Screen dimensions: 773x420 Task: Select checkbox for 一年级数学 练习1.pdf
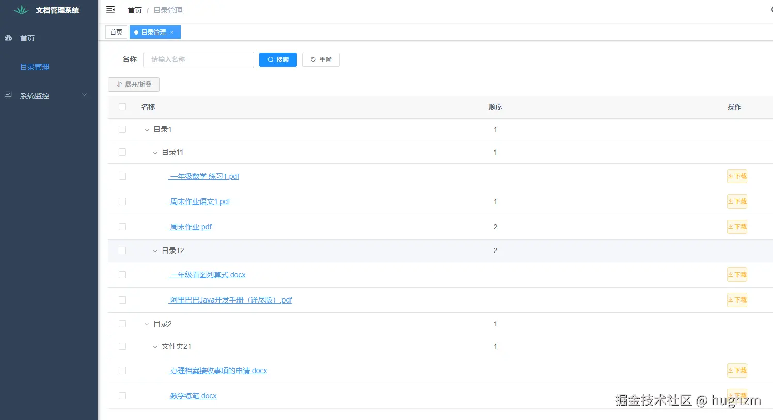tap(122, 176)
